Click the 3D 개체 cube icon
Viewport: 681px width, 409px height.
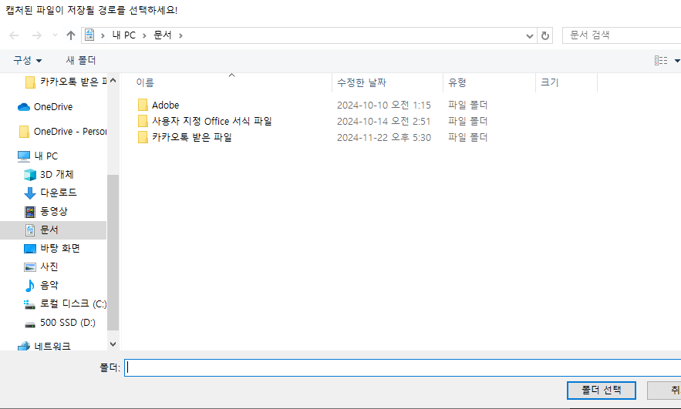click(x=30, y=174)
